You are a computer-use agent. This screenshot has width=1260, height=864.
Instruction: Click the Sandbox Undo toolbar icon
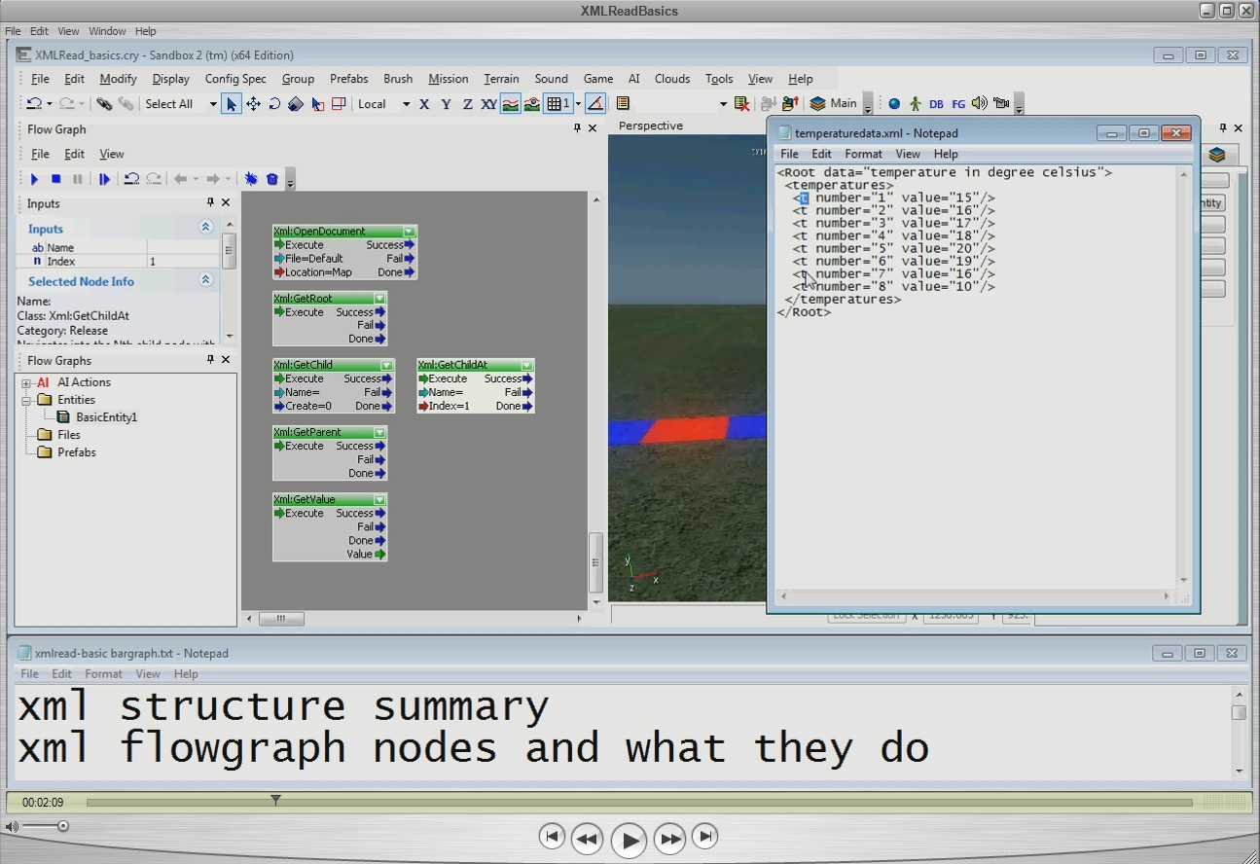click(34, 104)
